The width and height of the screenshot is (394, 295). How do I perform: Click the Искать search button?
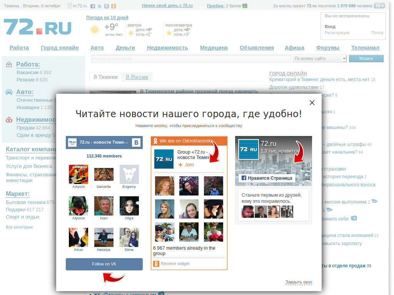pyautogui.click(x=366, y=58)
